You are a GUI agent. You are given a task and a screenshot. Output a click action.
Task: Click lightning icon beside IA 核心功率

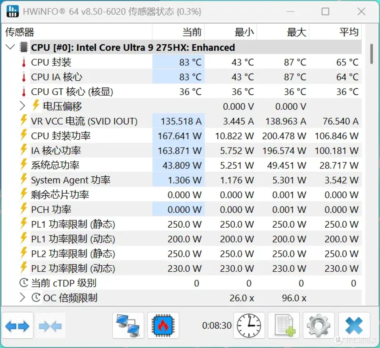point(24,150)
